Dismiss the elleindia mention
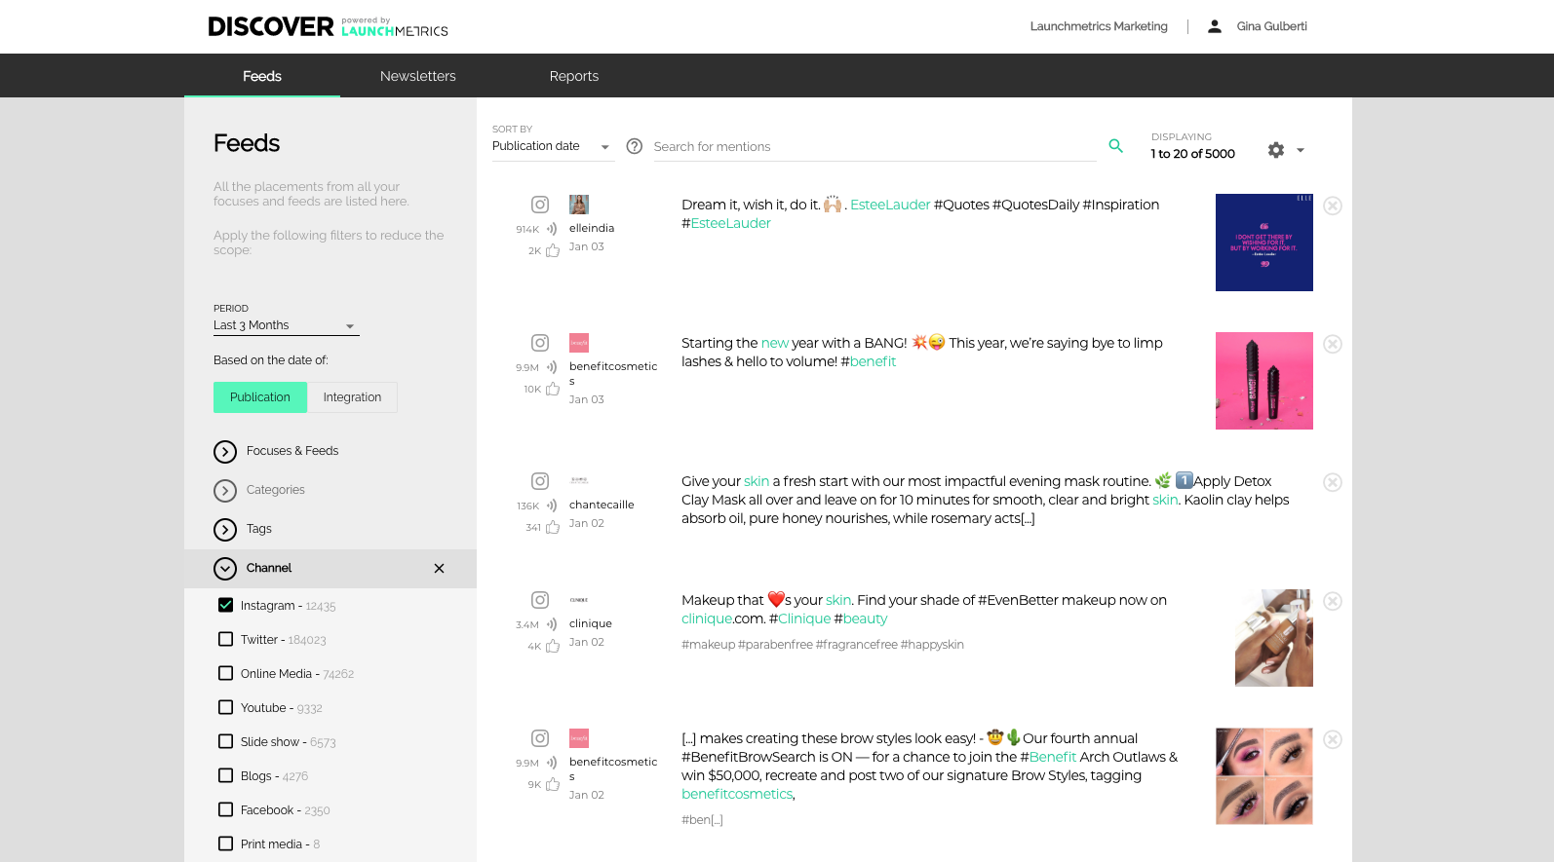 pos(1333,206)
